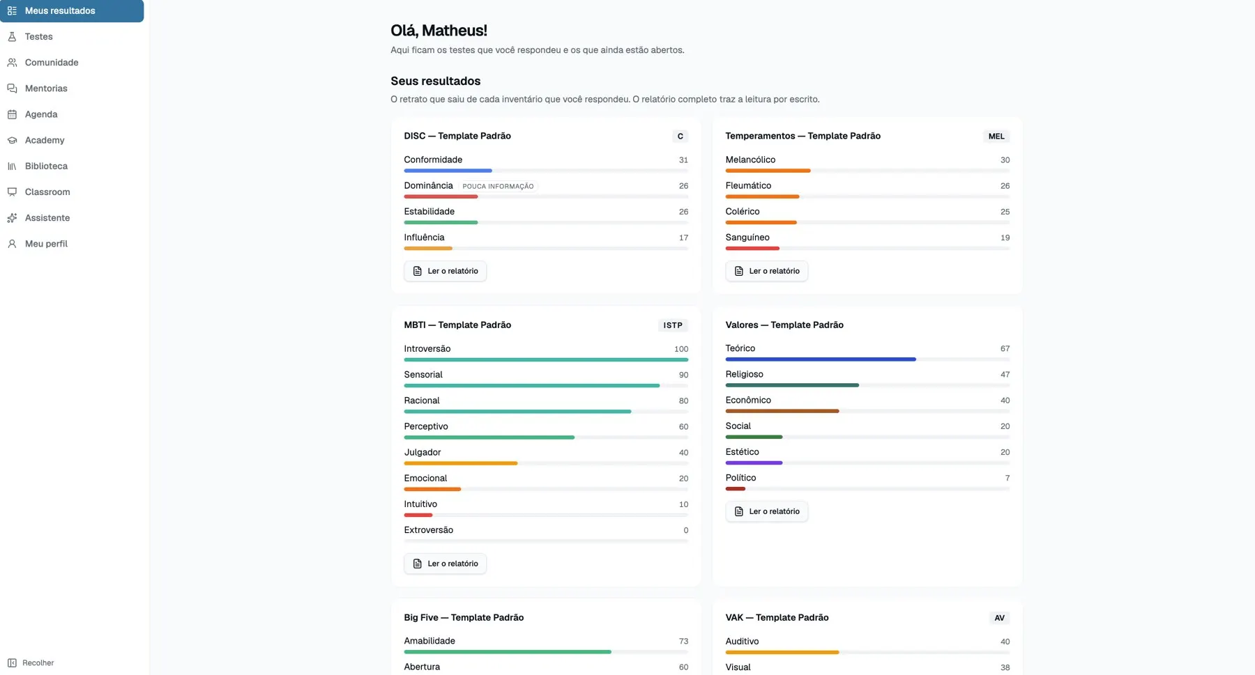Collapse sidebar with Recolher

(x=31, y=663)
